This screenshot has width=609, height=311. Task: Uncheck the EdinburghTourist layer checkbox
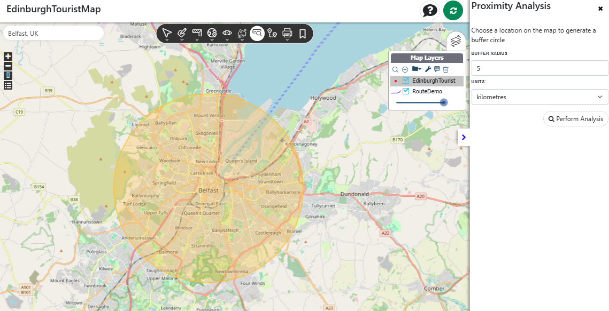point(406,81)
